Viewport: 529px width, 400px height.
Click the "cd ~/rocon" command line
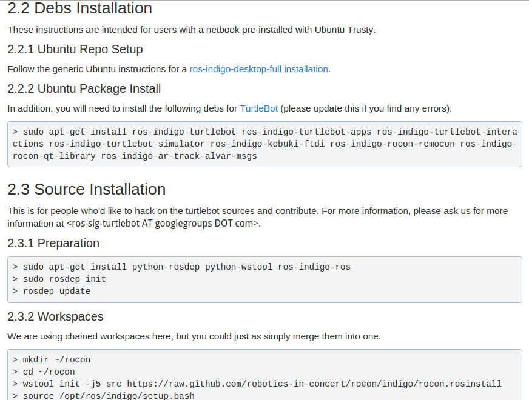[x=49, y=372]
